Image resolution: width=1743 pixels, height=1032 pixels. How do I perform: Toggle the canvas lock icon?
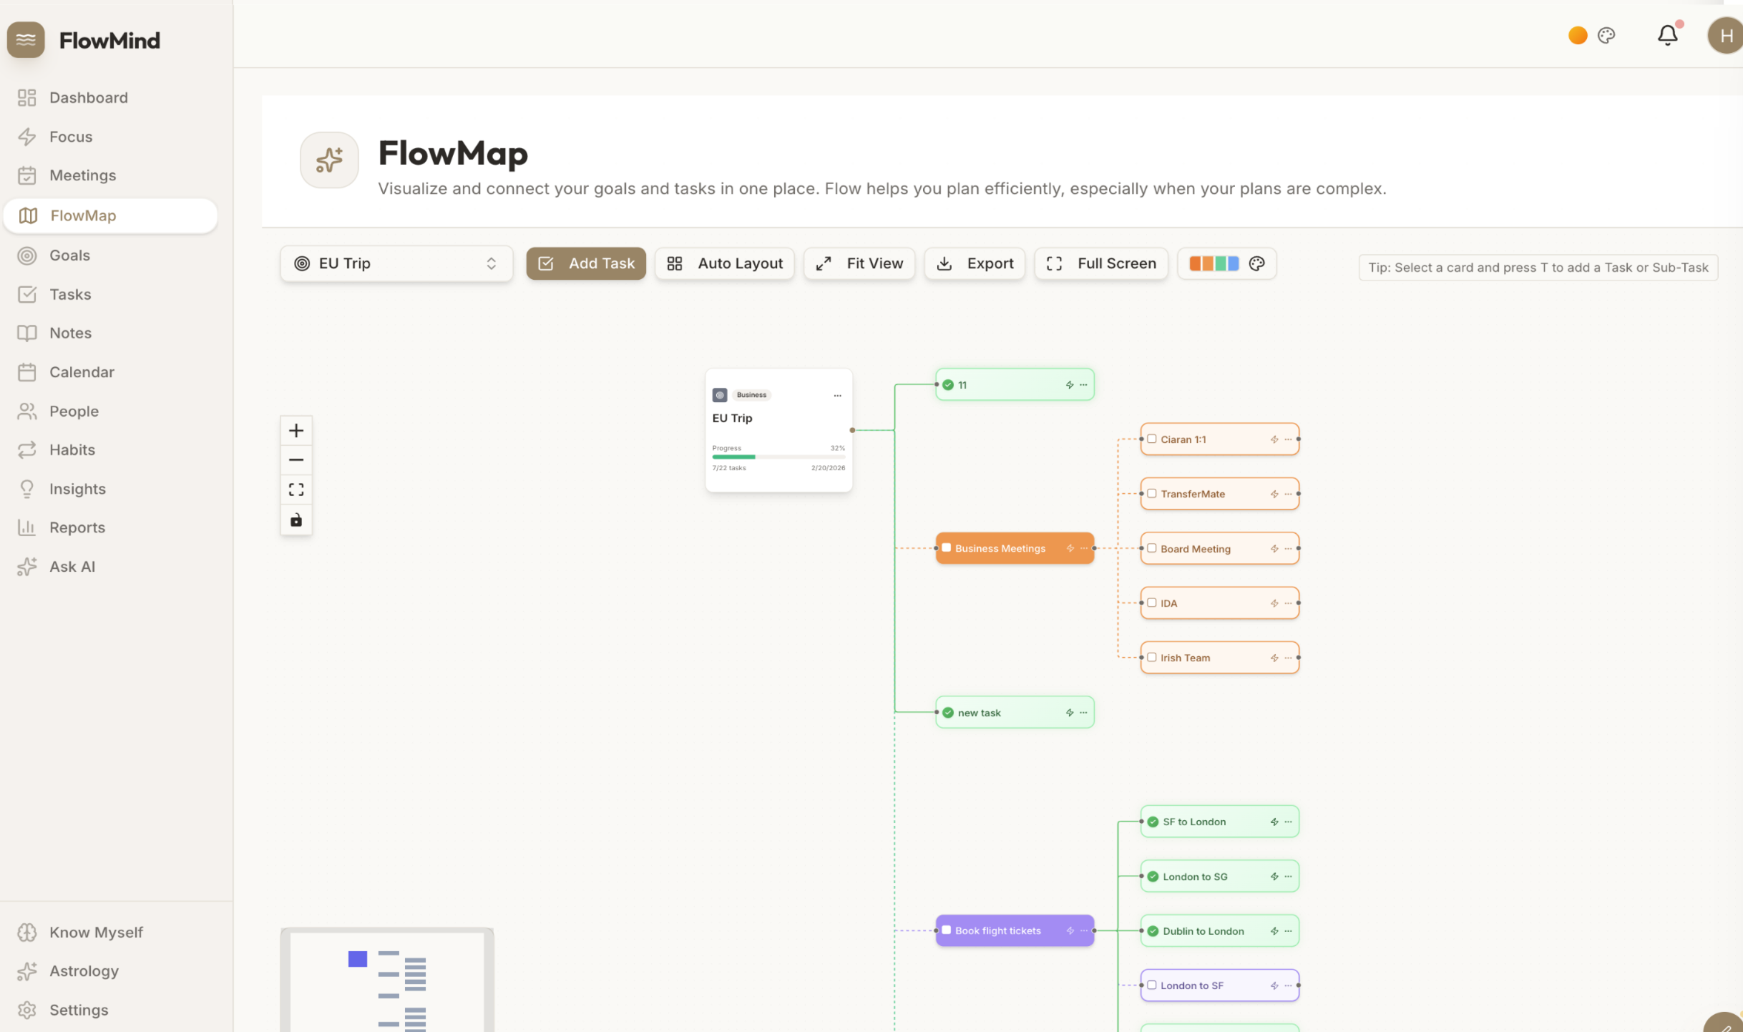tap(296, 520)
